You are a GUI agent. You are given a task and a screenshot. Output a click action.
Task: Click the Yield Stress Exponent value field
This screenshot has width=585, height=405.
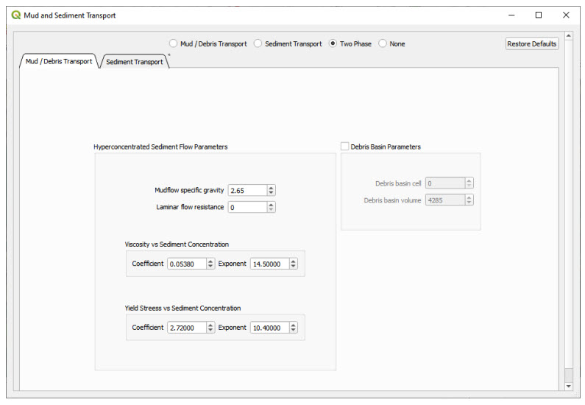269,328
